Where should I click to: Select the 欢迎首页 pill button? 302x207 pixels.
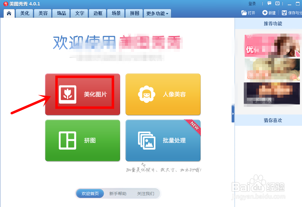click(x=90, y=194)
